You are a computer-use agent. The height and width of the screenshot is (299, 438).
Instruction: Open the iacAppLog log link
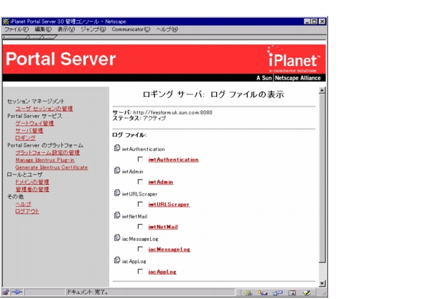coord(162,272)
